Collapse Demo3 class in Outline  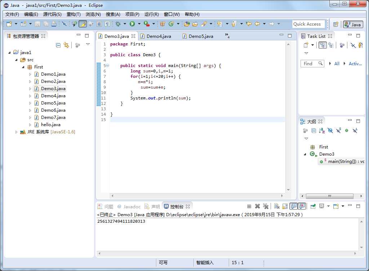[305, 154]
